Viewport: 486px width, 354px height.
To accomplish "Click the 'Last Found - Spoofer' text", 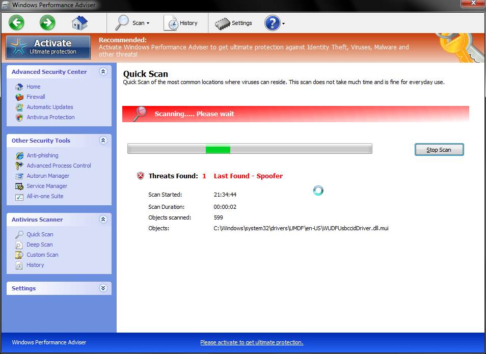I will 248,176.
